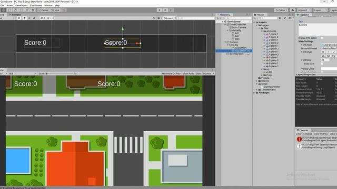Open the Help menu

[57, 5]
